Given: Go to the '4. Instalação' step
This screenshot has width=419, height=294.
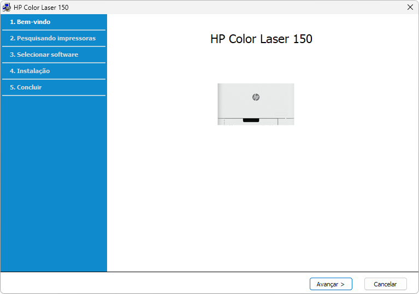Looking at the screenshot, I should point(30,71).
